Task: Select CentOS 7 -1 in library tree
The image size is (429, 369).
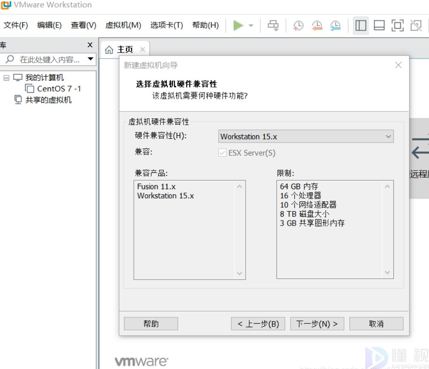Action: tap(59, 89)
